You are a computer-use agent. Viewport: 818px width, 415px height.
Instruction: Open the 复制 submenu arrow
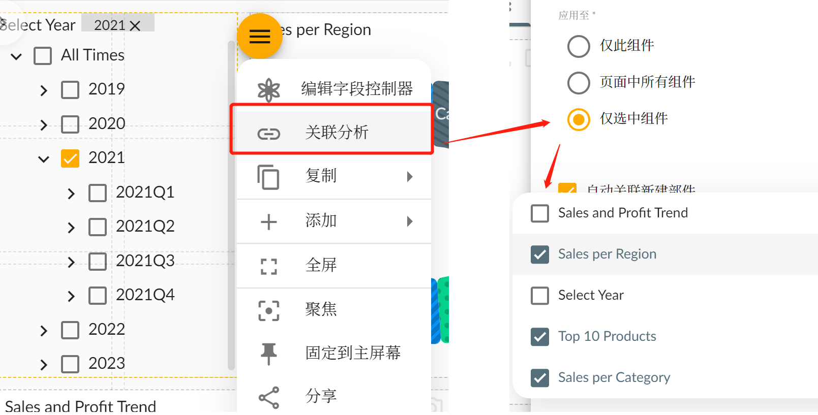[410, 177]
